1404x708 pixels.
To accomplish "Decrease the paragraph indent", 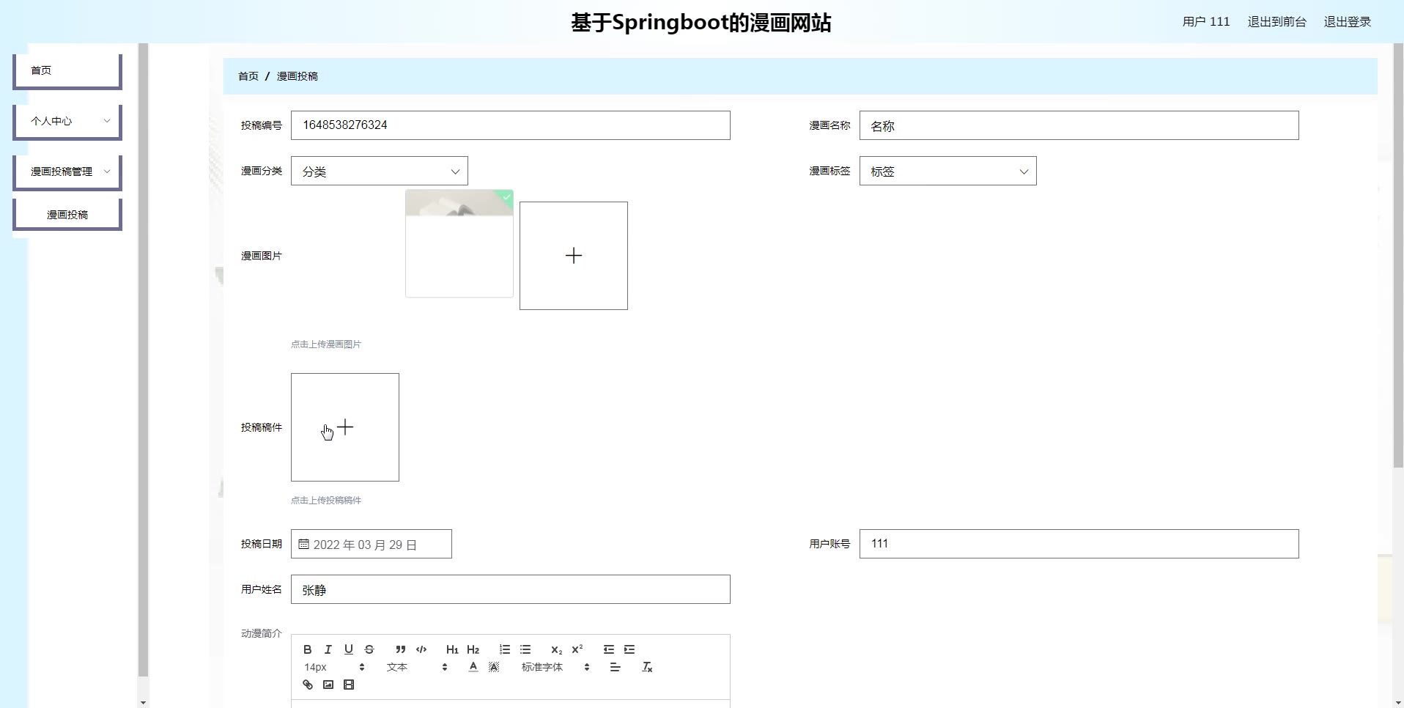I will coord(609,649).
